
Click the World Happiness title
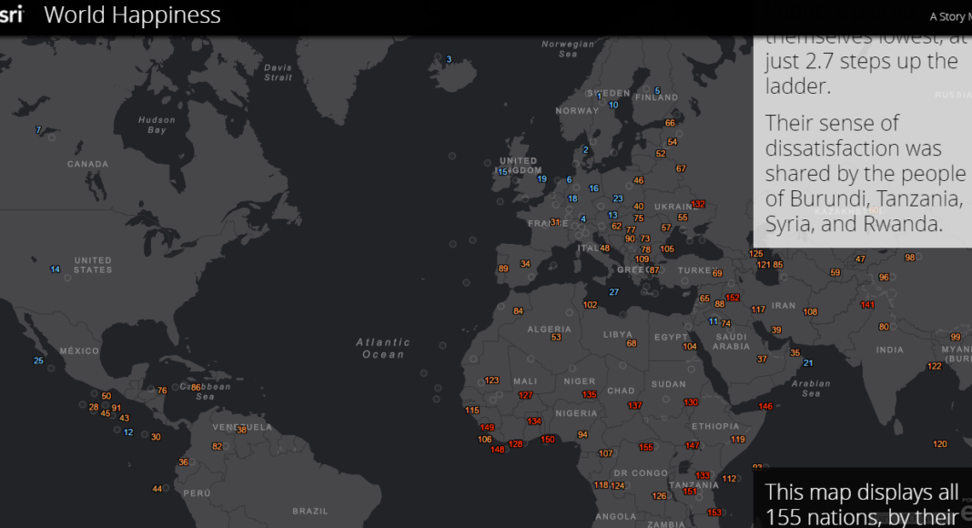click(x=132, y=15)
